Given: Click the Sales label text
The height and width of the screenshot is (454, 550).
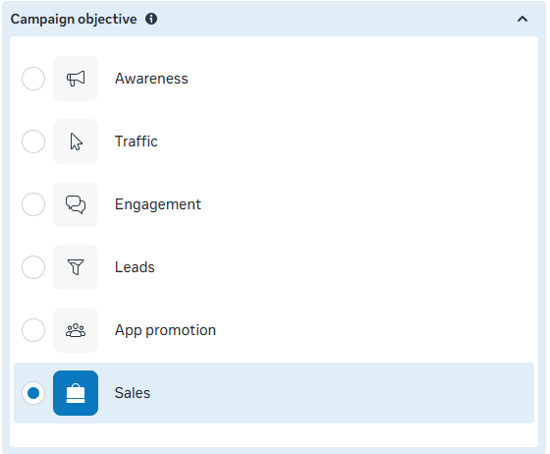Looking at the screenshot, I should 133,393.
